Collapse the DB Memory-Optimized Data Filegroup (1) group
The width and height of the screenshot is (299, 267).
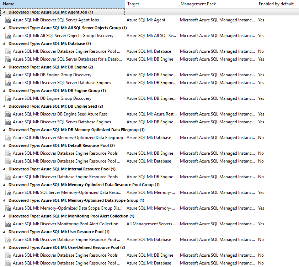coord(4,130)
